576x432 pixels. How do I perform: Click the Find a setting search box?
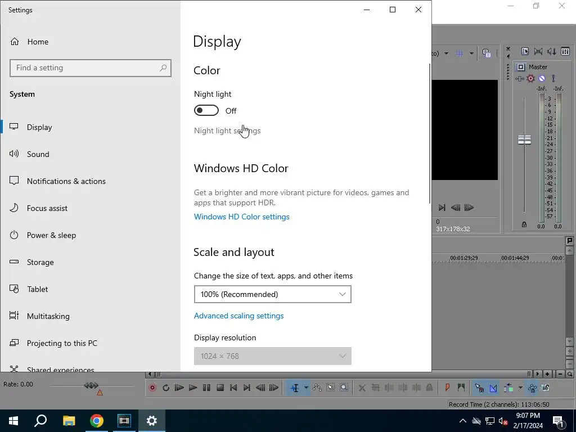(91, 68)
